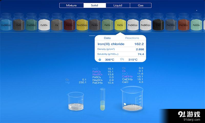The height and width of the screenshot is (123, 205).
Task: Open the Liquid tab
Action: pyautogui.click(x=118, y=5)
